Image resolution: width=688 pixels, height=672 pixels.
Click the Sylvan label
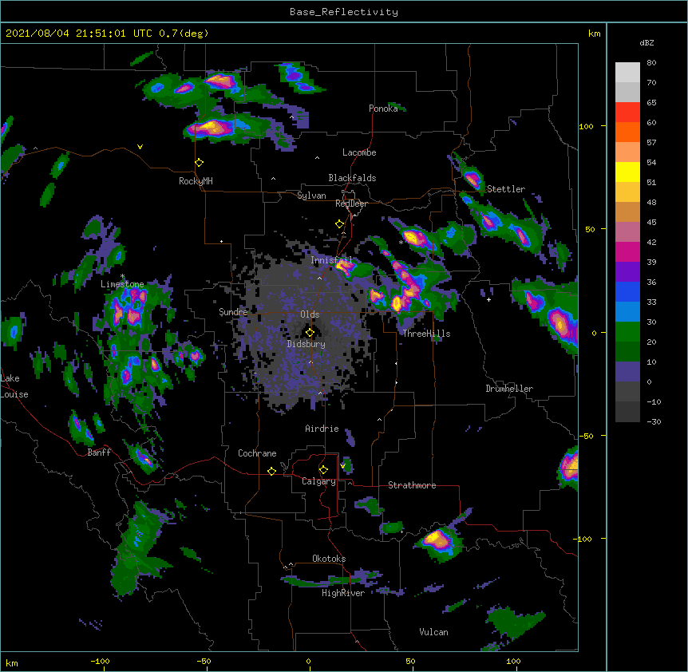[311, 196]
